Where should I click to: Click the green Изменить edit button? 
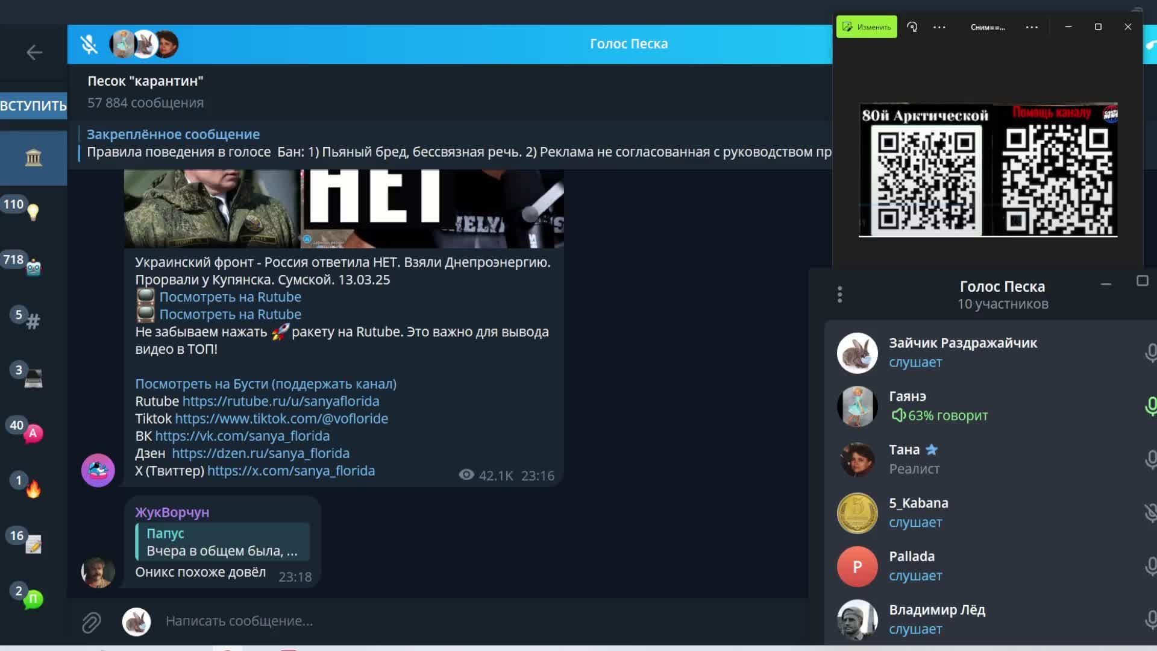867,27
